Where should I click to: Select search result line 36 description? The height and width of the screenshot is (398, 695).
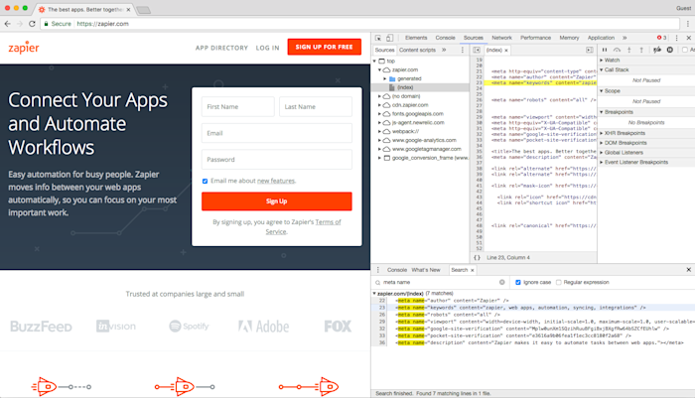click(533, 343)
